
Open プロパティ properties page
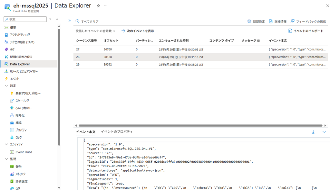21,130
